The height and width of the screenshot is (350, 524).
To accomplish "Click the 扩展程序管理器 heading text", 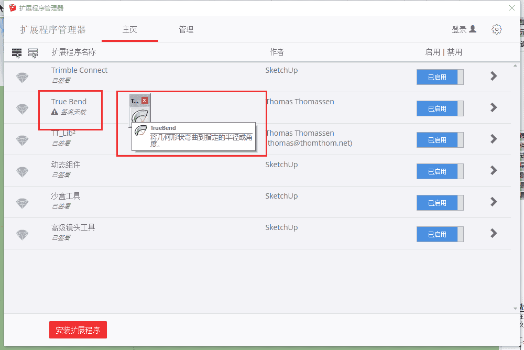I will coord(53,30).
